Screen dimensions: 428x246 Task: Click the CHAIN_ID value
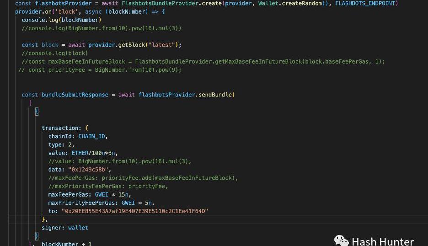(91, 136)
